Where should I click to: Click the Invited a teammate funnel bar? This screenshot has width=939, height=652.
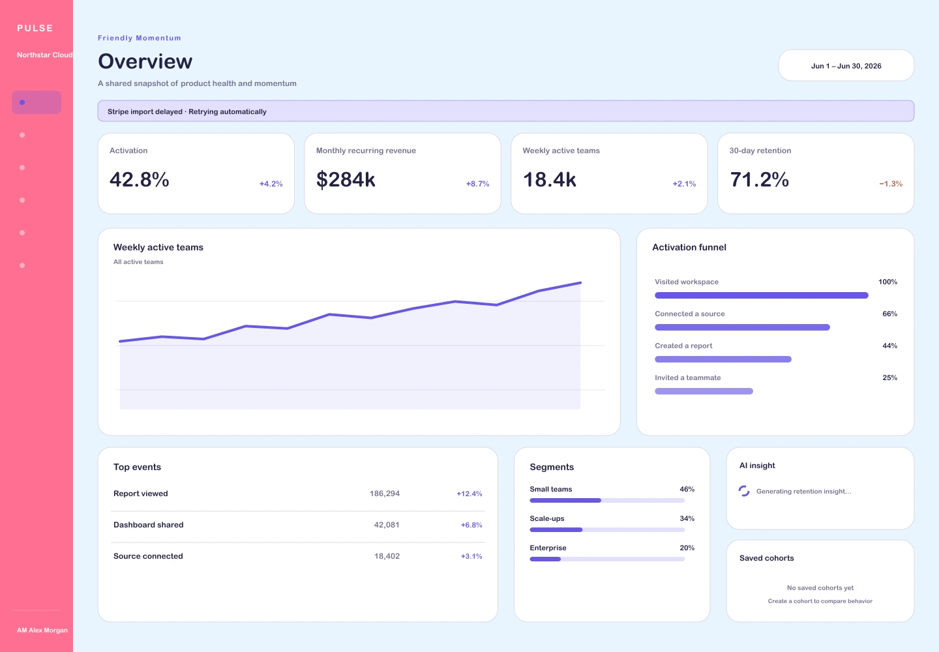tap(704, 391)
